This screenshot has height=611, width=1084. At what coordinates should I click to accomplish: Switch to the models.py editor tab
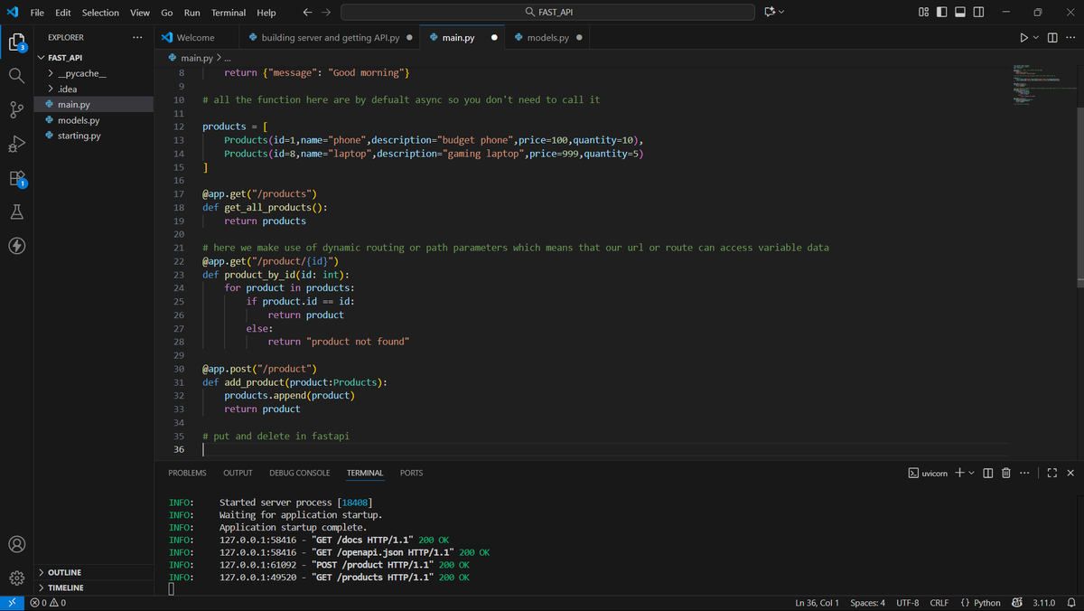point(547,37)
